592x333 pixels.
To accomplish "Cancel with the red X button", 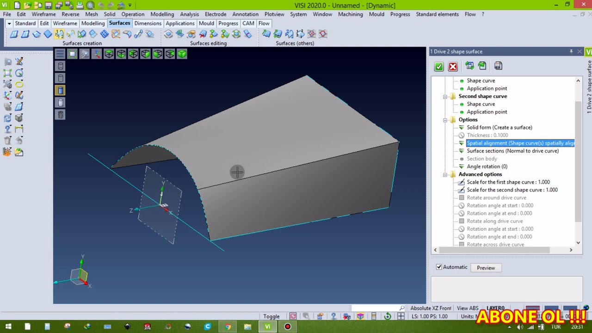I will pos(453,67).
